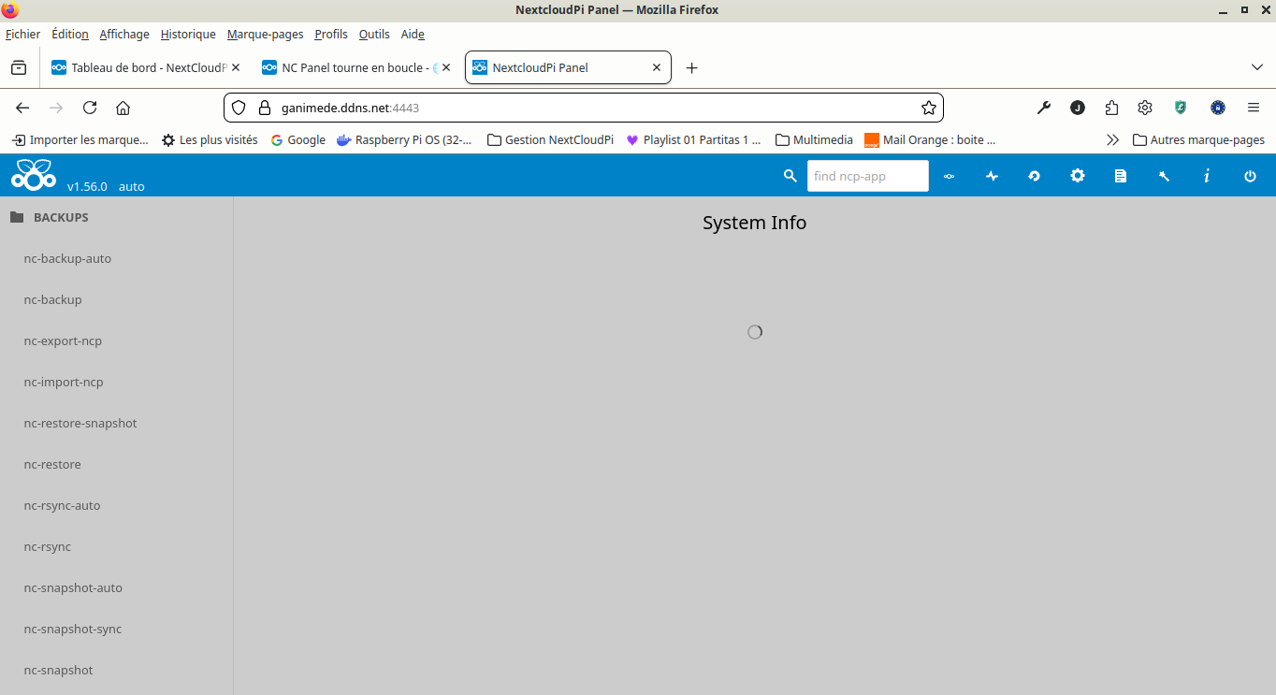Click the magic wand wizard icon
The height and width of the screenshot is (695, 1276).
pos(1164,176)
